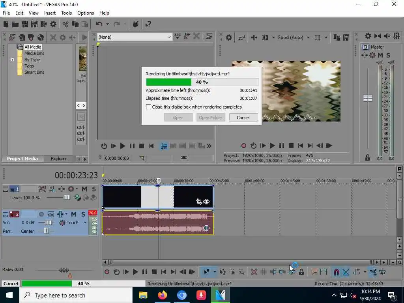
Task: Click the Interactive Tutorials hand icon
Action: 136,24
